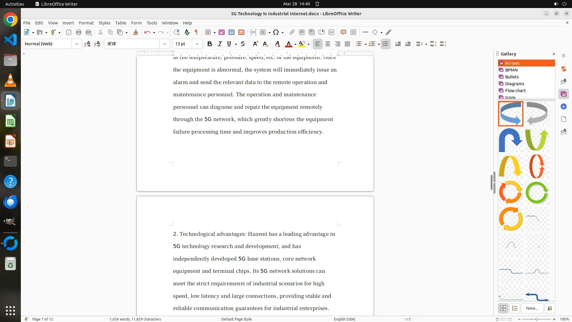Image resolution: width=572 pixels, height=322 pixels.
Task: Open the font size dropdown list
Action: [197, 44]
